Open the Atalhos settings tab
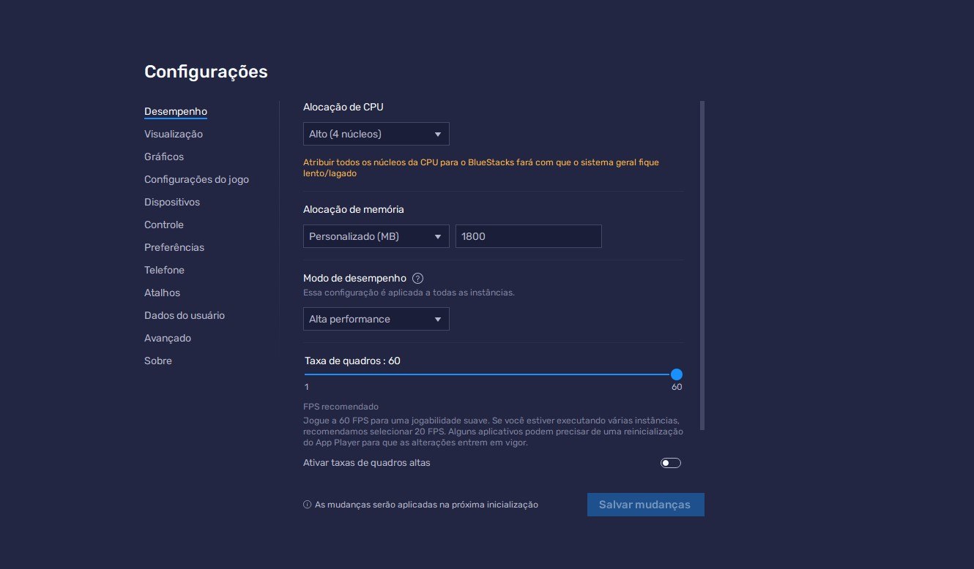 click(162, 293)
